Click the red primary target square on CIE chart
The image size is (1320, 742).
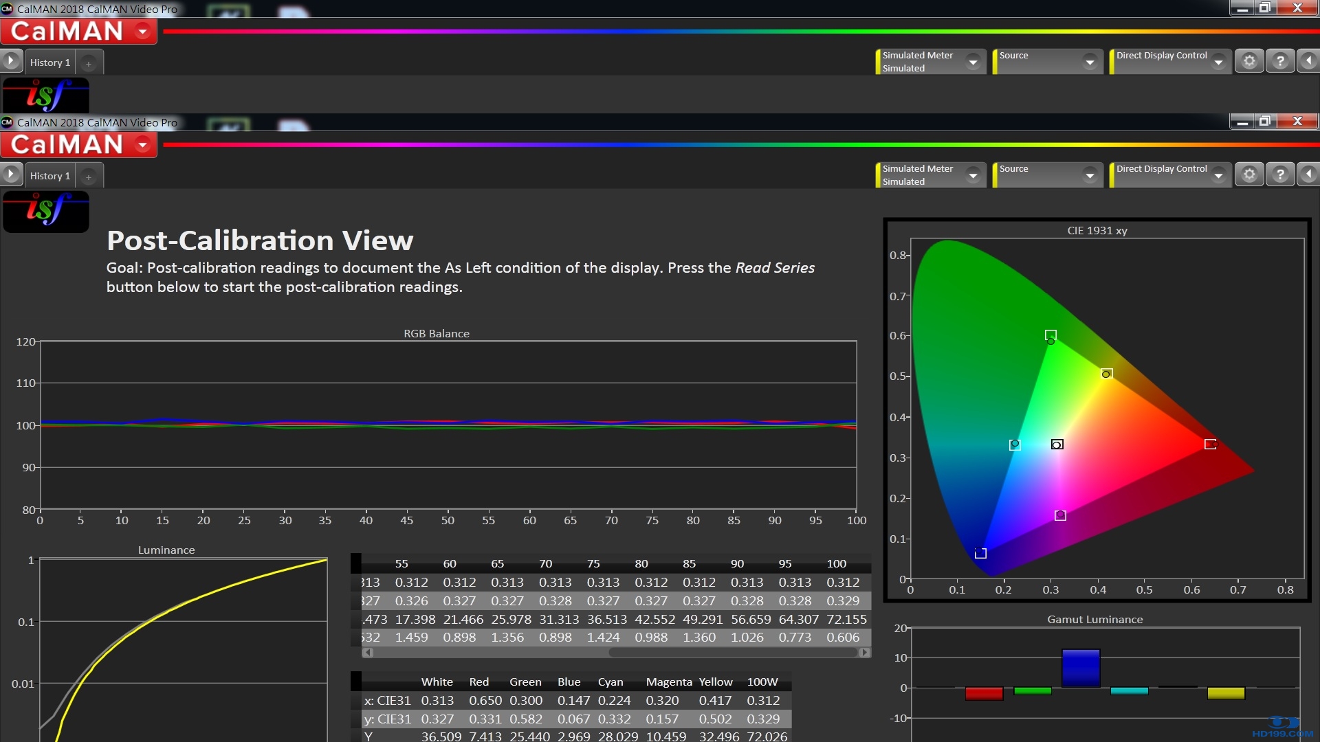pos(1210,445)
